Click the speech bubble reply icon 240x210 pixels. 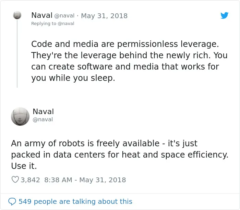pyautogui.click(x=12, y=201)
